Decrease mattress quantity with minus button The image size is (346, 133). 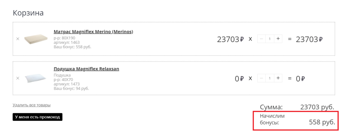point(262,39)
